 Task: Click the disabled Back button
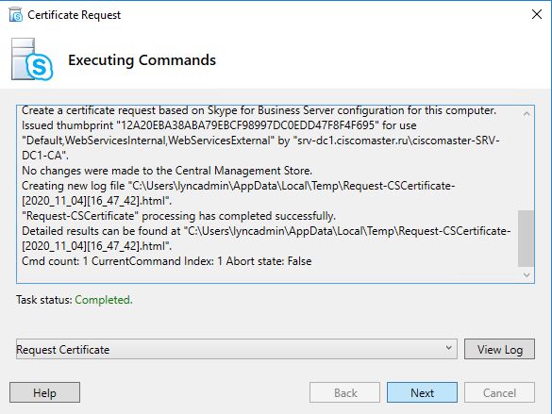tap(345, 392)
